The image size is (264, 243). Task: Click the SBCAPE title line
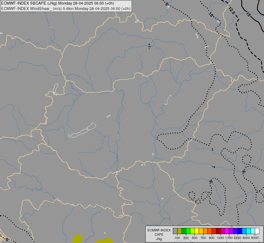[x=57, y=3]
